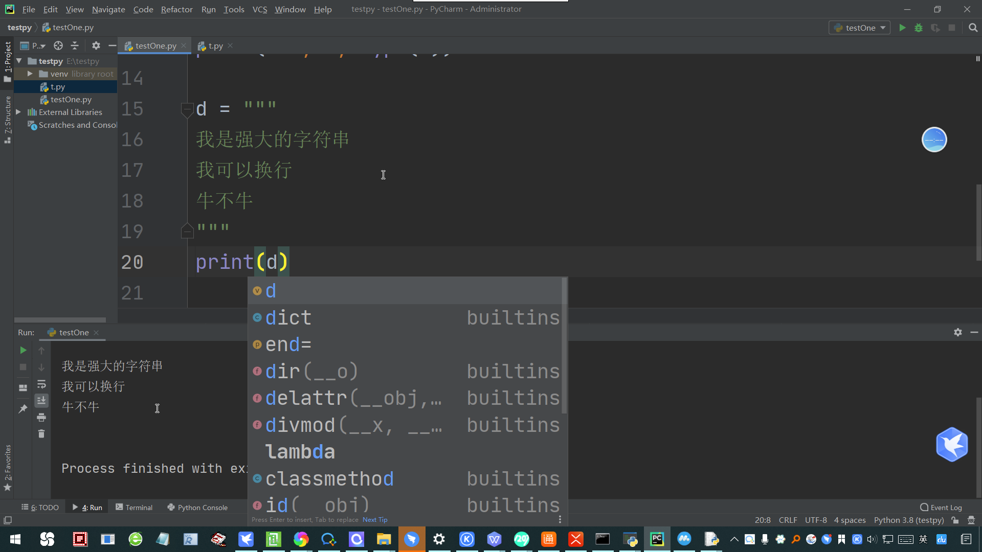Image resolution: width=982 pixels, height=552 pixels.
Task: Click the Clear All trash icon
Action: point(41,434)
